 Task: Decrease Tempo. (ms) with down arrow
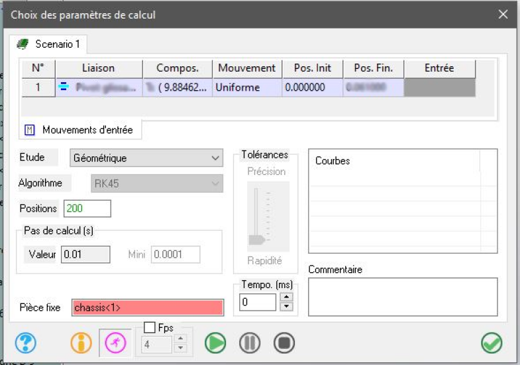[x=286, y=307]
